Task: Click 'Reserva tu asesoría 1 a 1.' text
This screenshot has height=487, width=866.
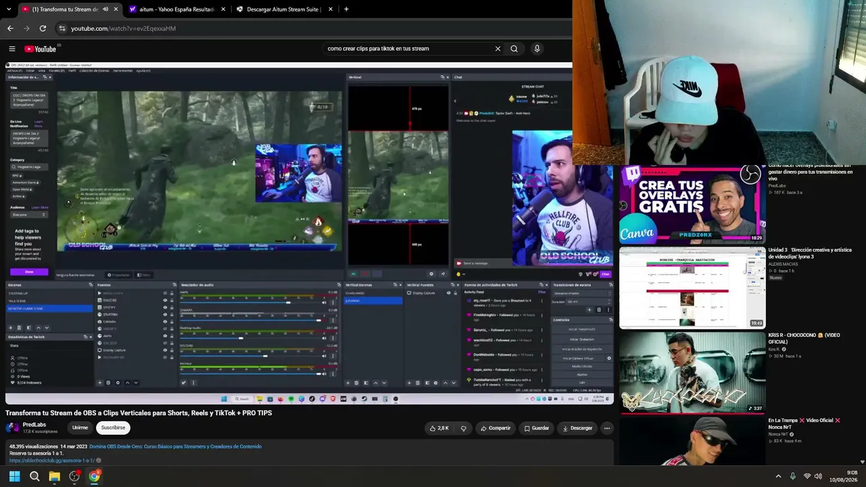Action: (36, 453)
